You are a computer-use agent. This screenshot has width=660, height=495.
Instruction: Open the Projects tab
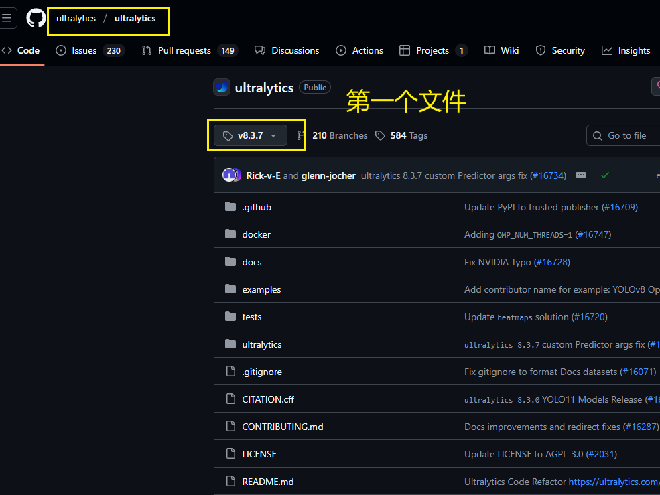(433, 50)
